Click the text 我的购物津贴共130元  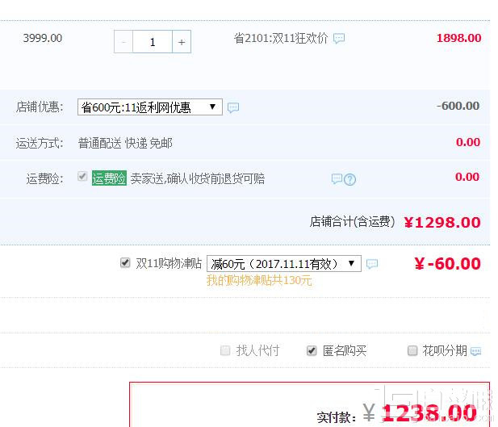click(x=259, y=281)
